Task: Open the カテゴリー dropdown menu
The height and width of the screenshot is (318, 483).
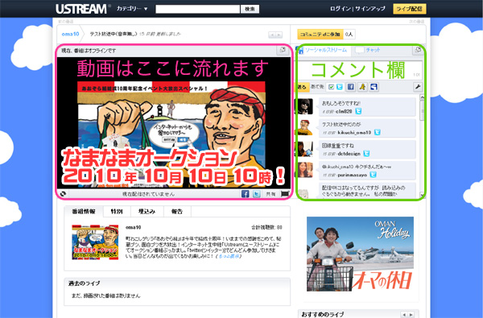Action: point(132,9)
